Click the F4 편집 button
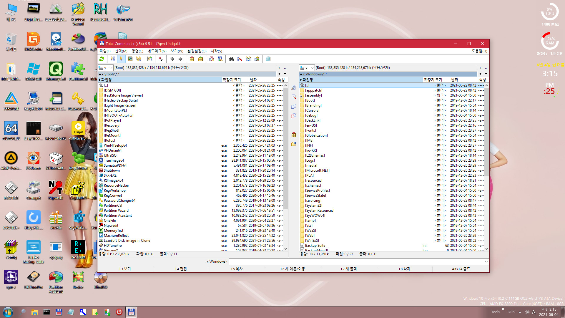 [181, 269]
